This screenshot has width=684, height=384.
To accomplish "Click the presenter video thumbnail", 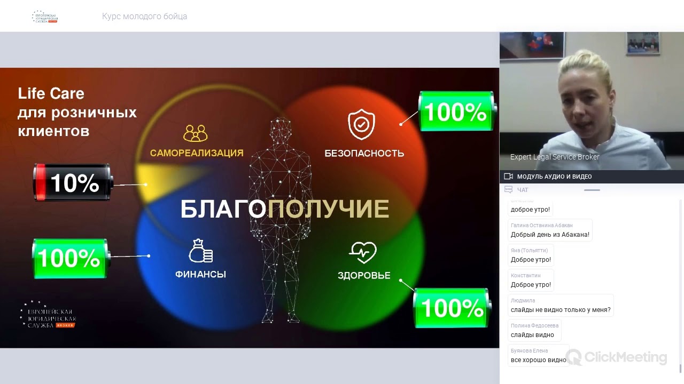I will (592, 101).
